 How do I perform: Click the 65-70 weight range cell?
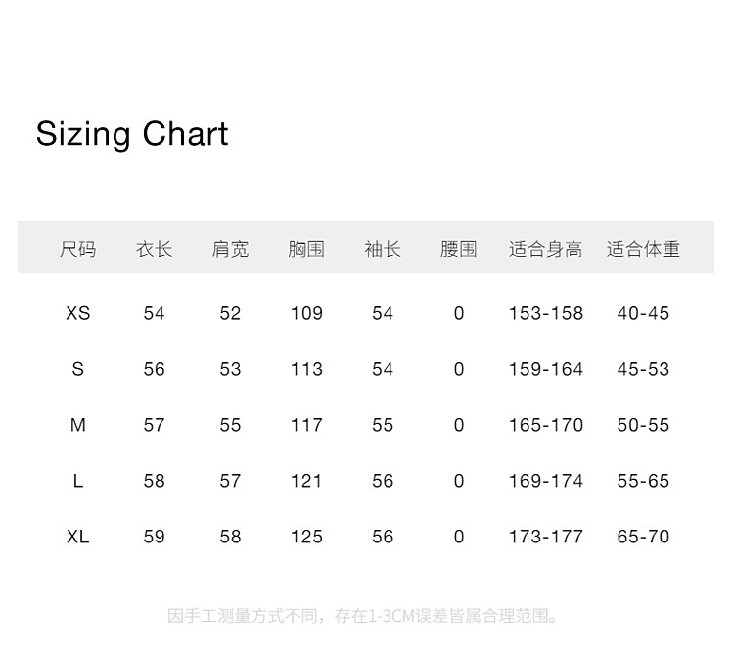[643, 537]
